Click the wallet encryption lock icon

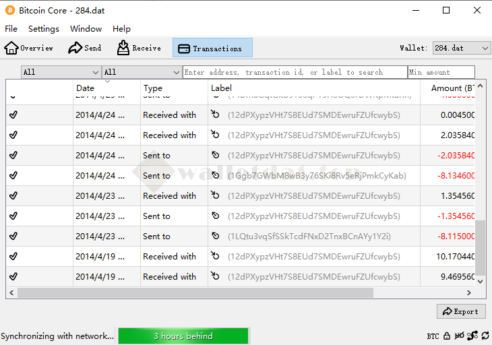pos(447,336)
